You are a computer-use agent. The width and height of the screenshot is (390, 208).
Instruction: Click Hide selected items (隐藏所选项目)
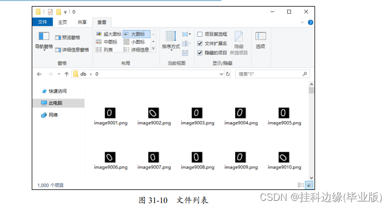pyautogui.click(x=238, y=43)
